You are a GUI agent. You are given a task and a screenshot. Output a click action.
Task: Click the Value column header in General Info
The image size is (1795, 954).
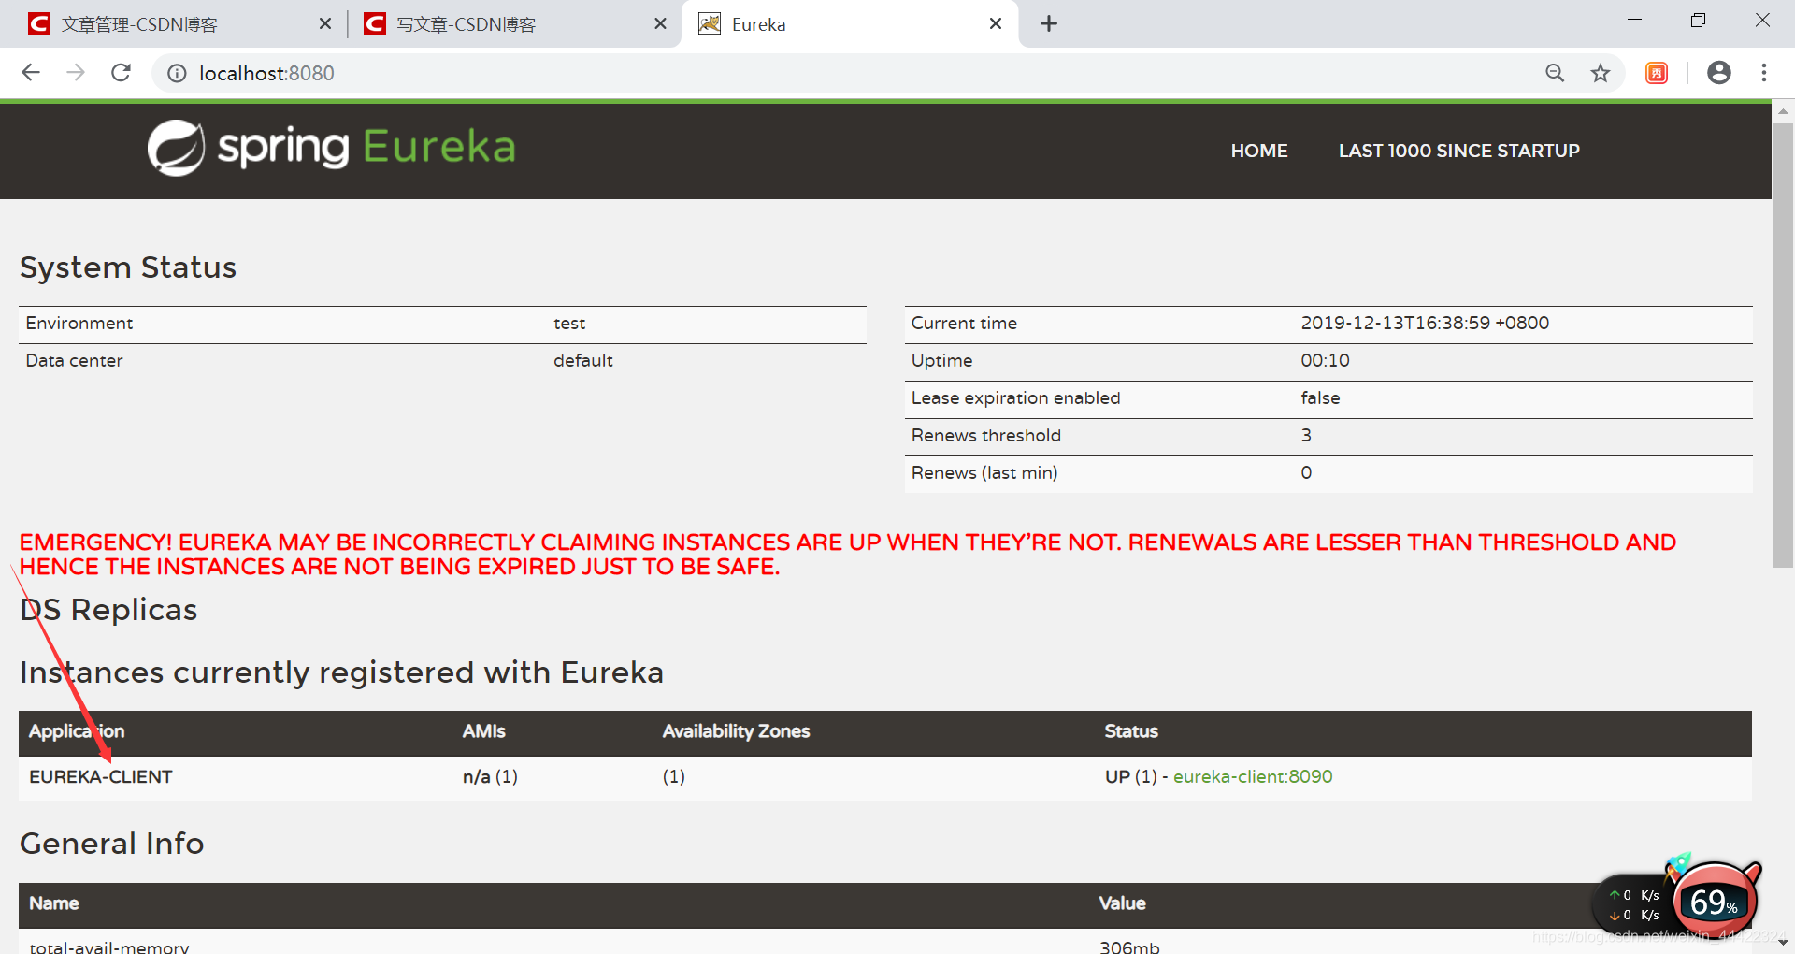pyautogui.click(x=1122, y=903)
